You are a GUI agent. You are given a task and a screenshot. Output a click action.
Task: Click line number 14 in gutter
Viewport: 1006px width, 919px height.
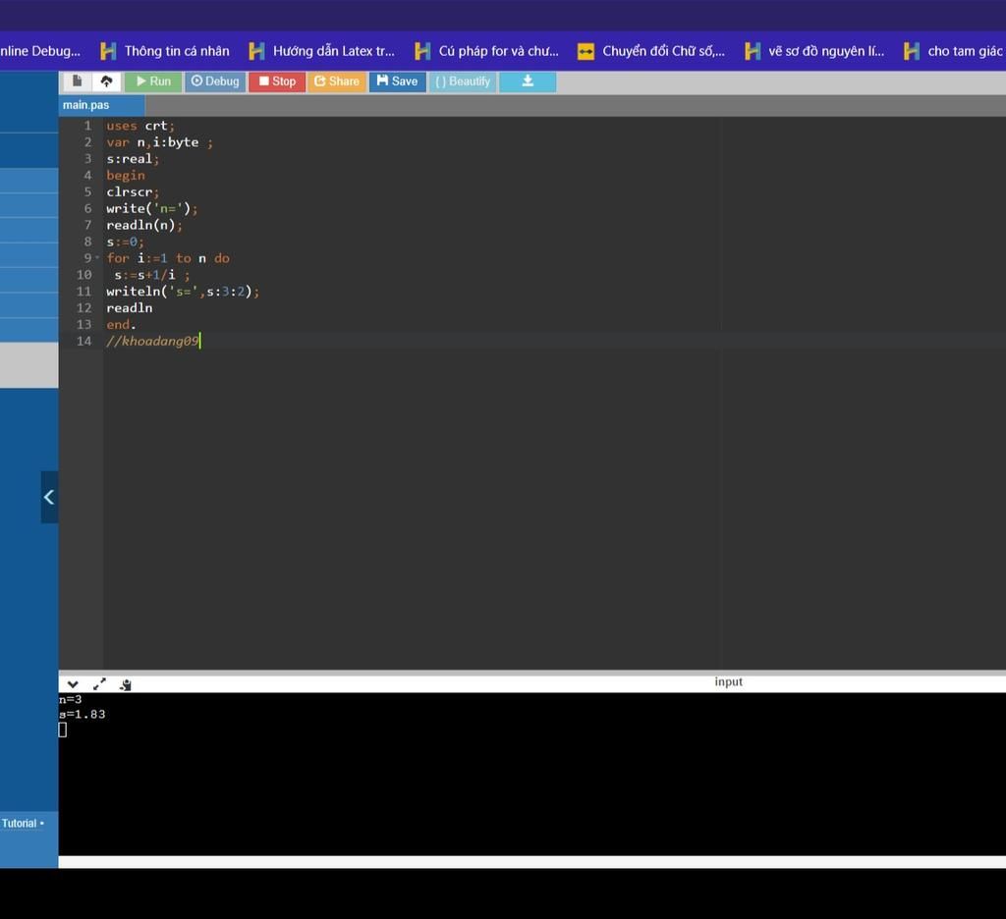[84, 341]
